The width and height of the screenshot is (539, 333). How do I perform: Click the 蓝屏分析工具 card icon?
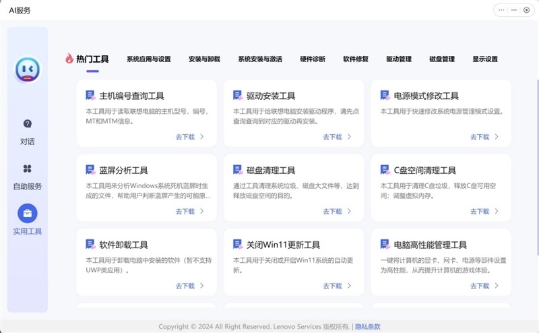coord(90,170)
